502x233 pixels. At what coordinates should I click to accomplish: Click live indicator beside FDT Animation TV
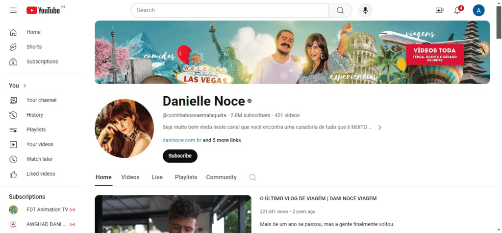73,210
